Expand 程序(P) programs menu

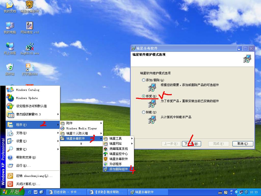click(x=33, y=125)
